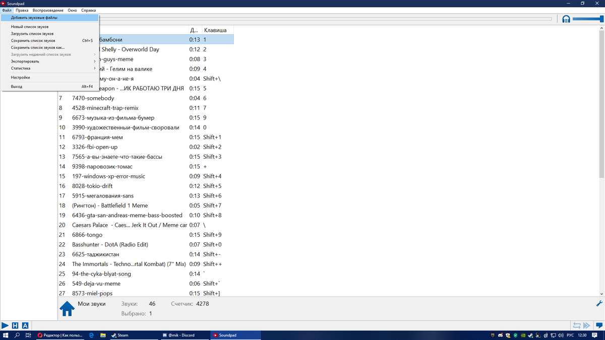Select the '8573-miel-pops' sound
Screen dimensions: 605x340
point(146,293)
